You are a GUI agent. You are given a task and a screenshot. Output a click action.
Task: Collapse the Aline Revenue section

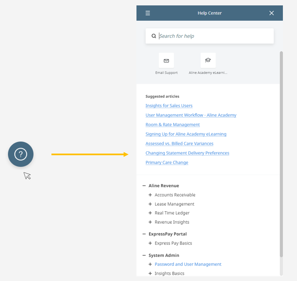point(144,186)
